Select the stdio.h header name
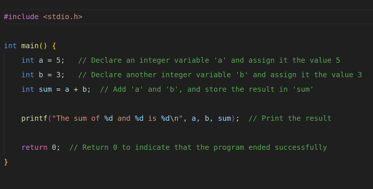The width and height of the screenshot is (373, 189). click(x=63, y=17)
